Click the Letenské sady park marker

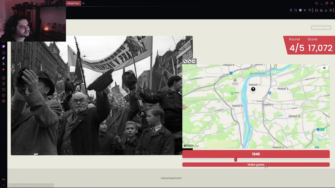point(251,73)
